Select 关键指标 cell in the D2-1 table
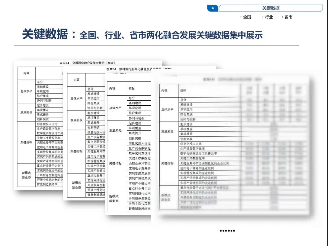Image resolution: width=328 pixels, height=246 pixels. [x=76, y=152]
